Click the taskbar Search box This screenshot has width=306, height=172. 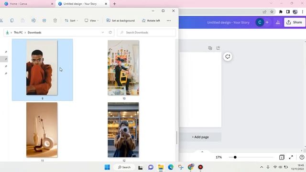124,167
